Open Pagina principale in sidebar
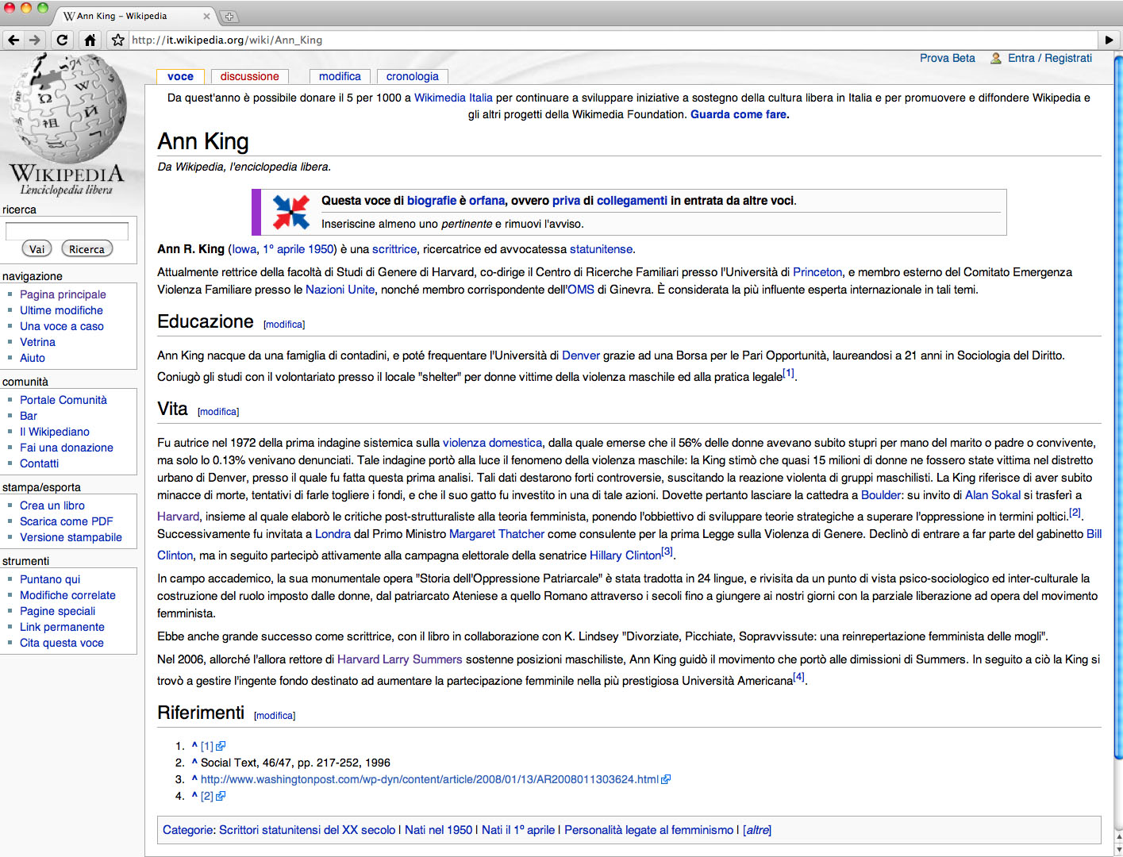 point(63,294)
